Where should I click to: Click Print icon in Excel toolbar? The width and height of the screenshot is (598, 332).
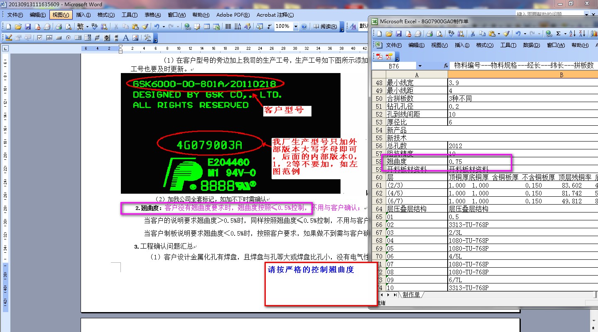[x=430, y=34]
